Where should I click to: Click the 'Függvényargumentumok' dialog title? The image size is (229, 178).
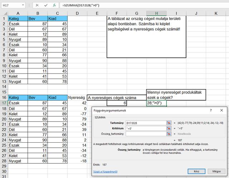coord(110,111)
